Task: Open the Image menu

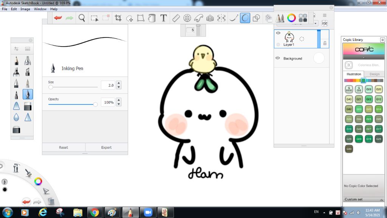Action: [x=25, y=9]
